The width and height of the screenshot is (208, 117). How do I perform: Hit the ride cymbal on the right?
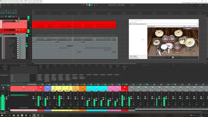coord(189,42)
